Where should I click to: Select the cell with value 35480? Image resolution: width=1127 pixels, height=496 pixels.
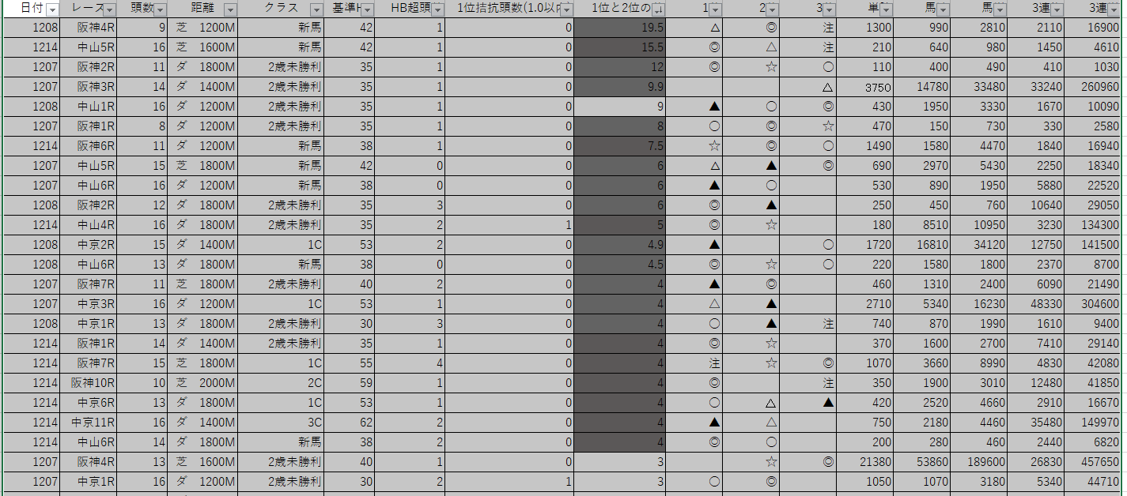click(1036, 423)
